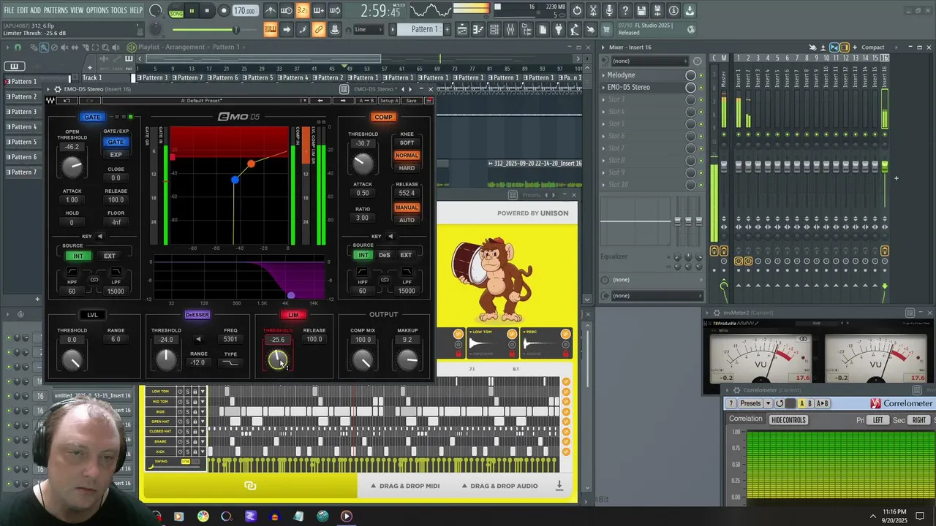Viewport: 936px width, 526px height.
Task: Select SOFT knee in compressor
Action: (407, 142)
